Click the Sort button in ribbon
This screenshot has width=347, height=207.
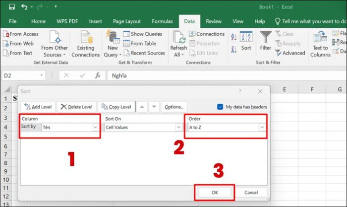point(246,41)
